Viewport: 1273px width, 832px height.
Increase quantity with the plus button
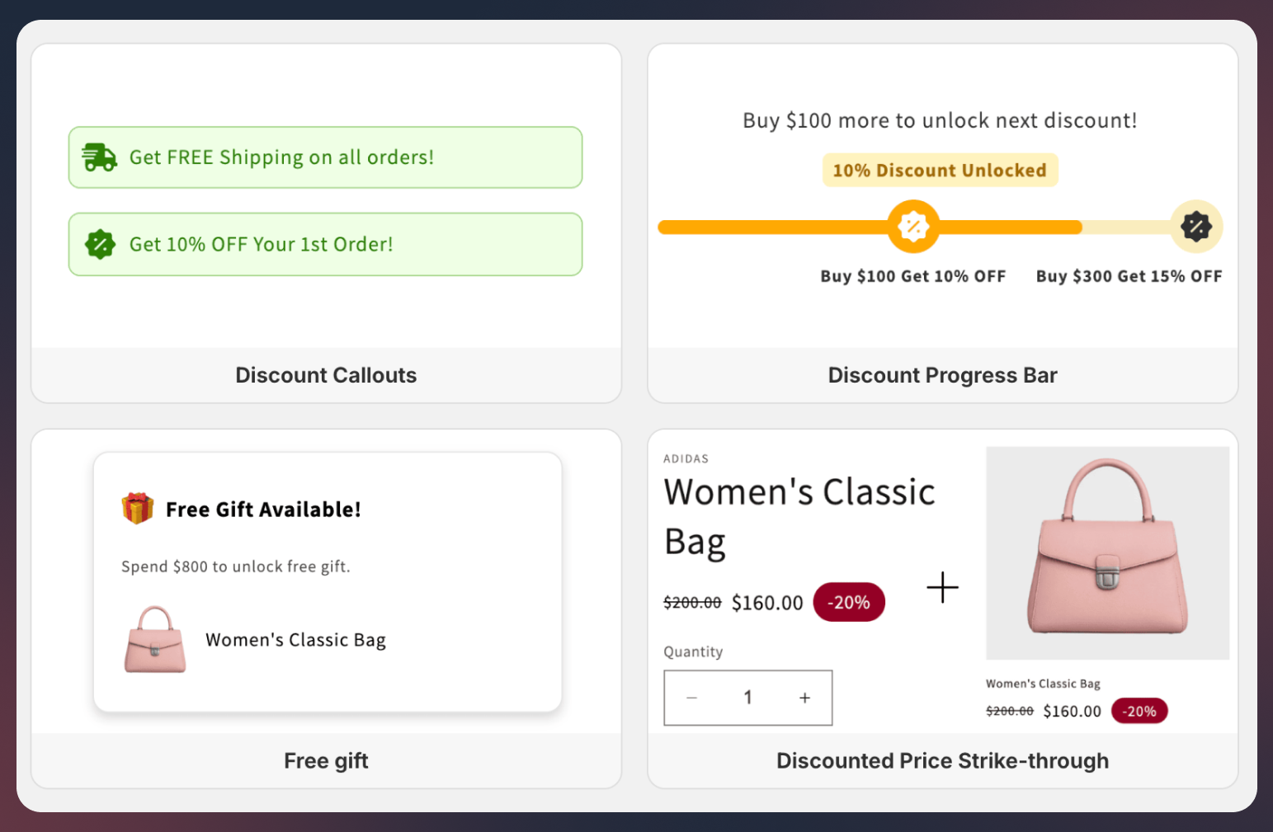(804, 698)
